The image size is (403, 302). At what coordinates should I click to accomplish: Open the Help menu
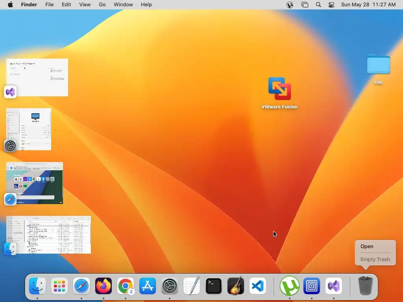pos(146,5)
